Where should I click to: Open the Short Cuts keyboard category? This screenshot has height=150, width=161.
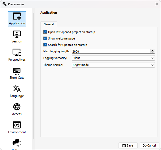(17, 73)
